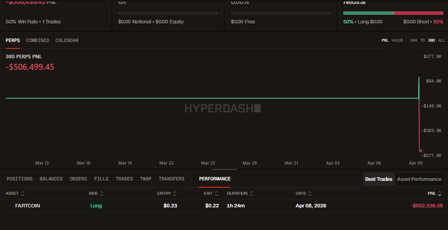Click the $277.9K axis value
Image resolution: width=448 pixels, height=230 pixels.
(x=432, y=57)
